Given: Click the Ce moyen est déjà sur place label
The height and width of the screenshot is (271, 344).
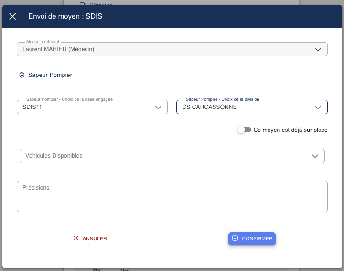Looking at the screenshot, I should [x=290, y=130].
